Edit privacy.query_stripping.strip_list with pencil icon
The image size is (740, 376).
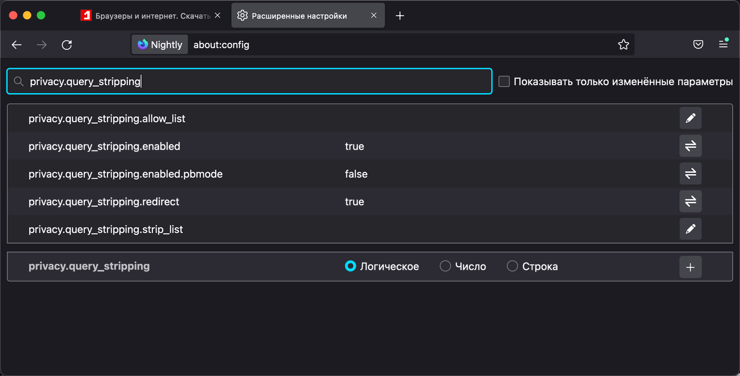(690, 229)
